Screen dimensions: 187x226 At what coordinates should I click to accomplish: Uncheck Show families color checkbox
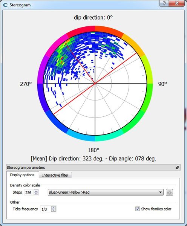click(x=138, y=209)
